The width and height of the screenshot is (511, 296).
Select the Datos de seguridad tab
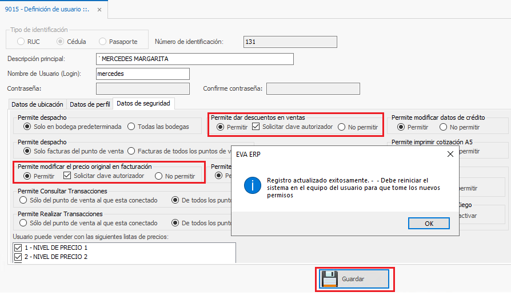pos(144,103)
